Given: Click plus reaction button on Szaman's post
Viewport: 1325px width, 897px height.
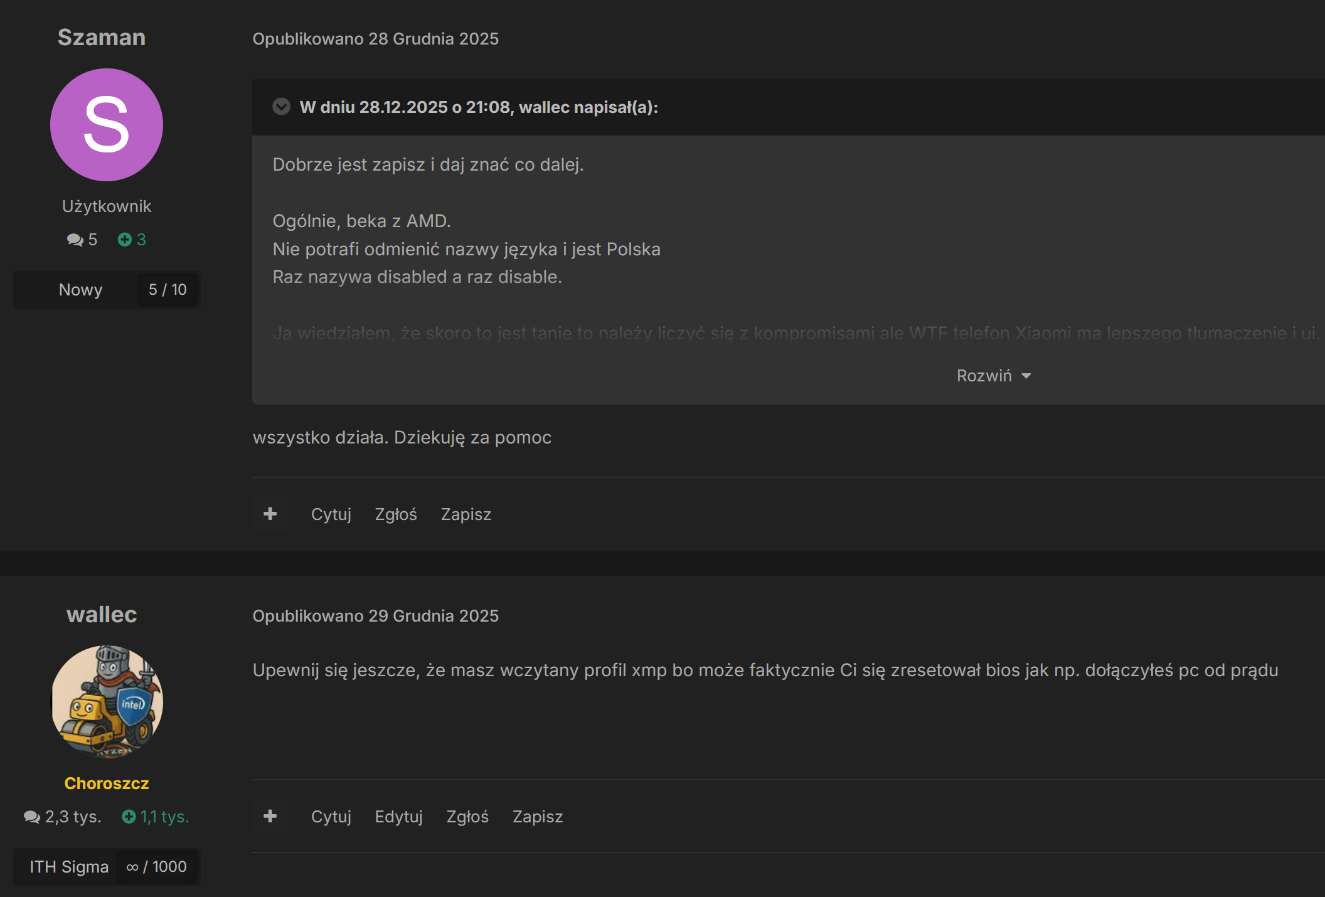Looking at the screenshot, I should tap(270, 514).
